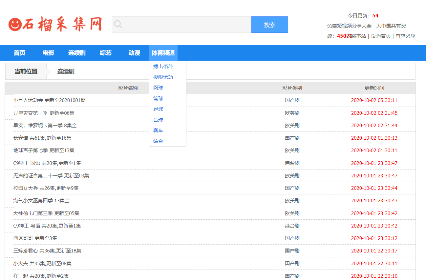This screenshot has height=280, width=426.
Task: Click inside the search input field
Action: (181, 24)
